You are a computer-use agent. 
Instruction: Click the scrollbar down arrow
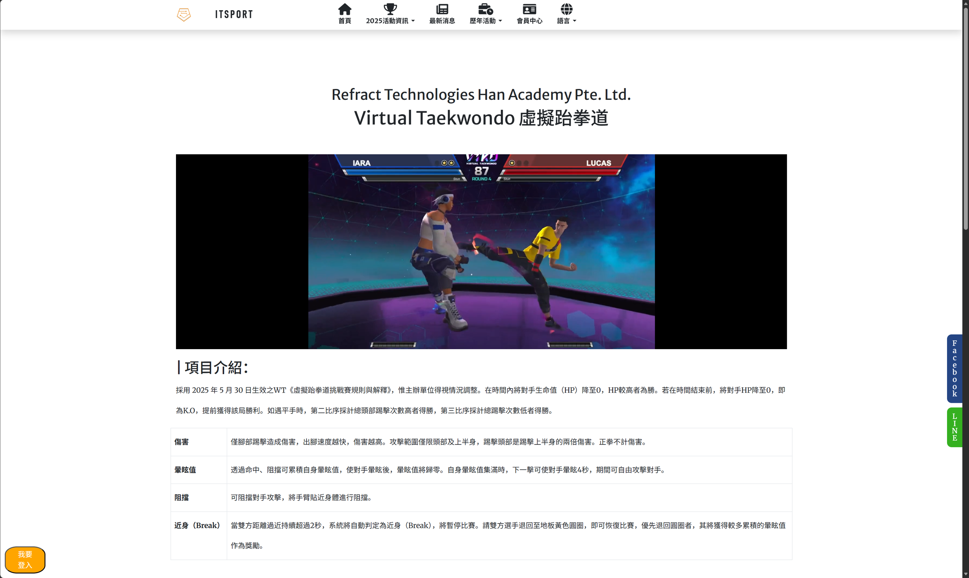point(966,575)
